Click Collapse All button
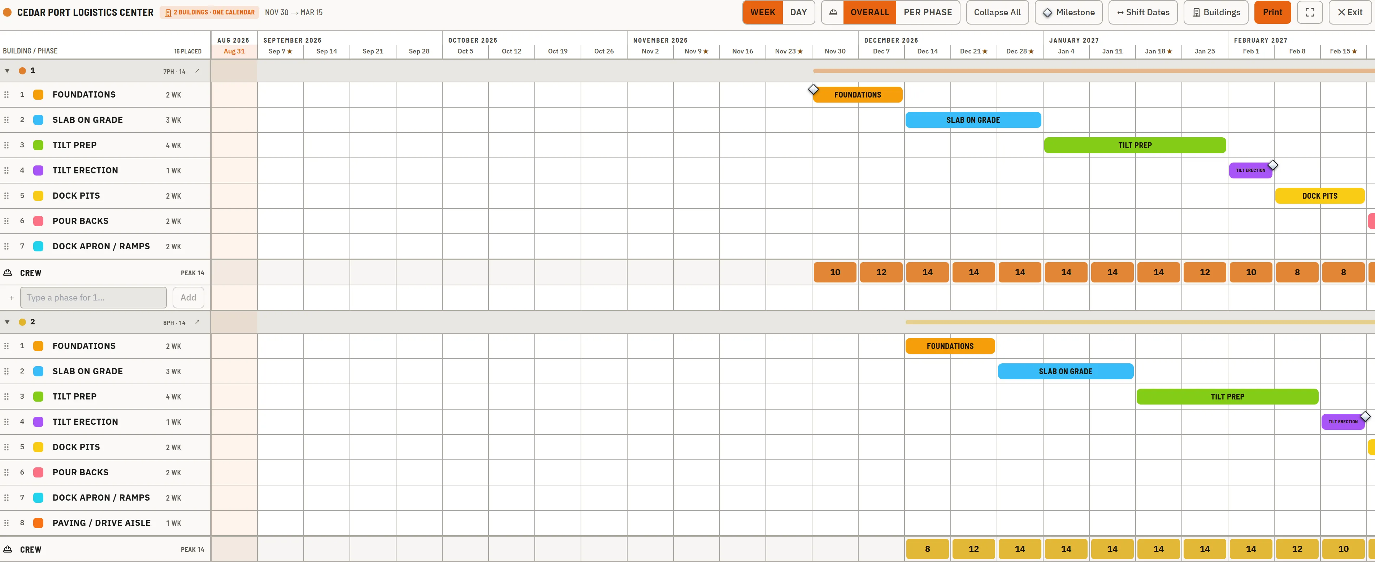Viewport: 1375px width, 562px height. tap(997, 12)
